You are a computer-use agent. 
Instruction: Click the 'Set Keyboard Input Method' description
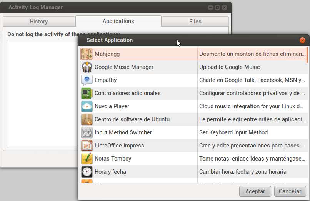pos(233,132)
